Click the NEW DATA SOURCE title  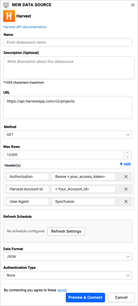(32, 5)
